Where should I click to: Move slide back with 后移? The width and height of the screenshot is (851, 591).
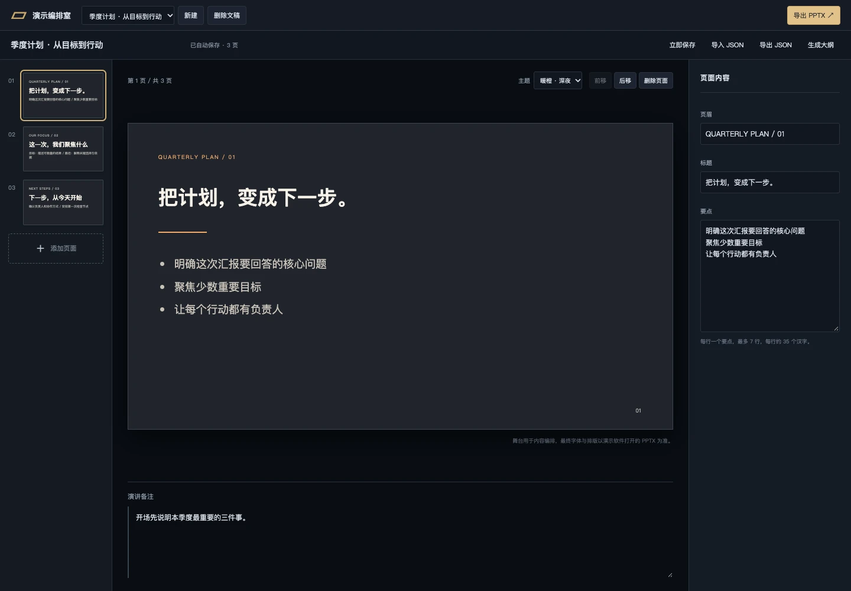coord(625,80)
